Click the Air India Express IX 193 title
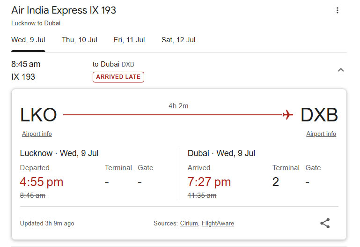This screenshot has width=360, height=247. click(64, 10)
